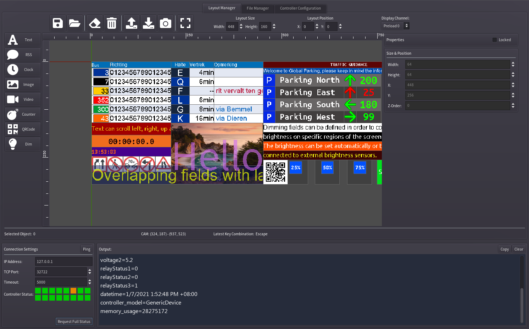
Task: Click the Layout Size Width input field
Action: coord(232,27)
